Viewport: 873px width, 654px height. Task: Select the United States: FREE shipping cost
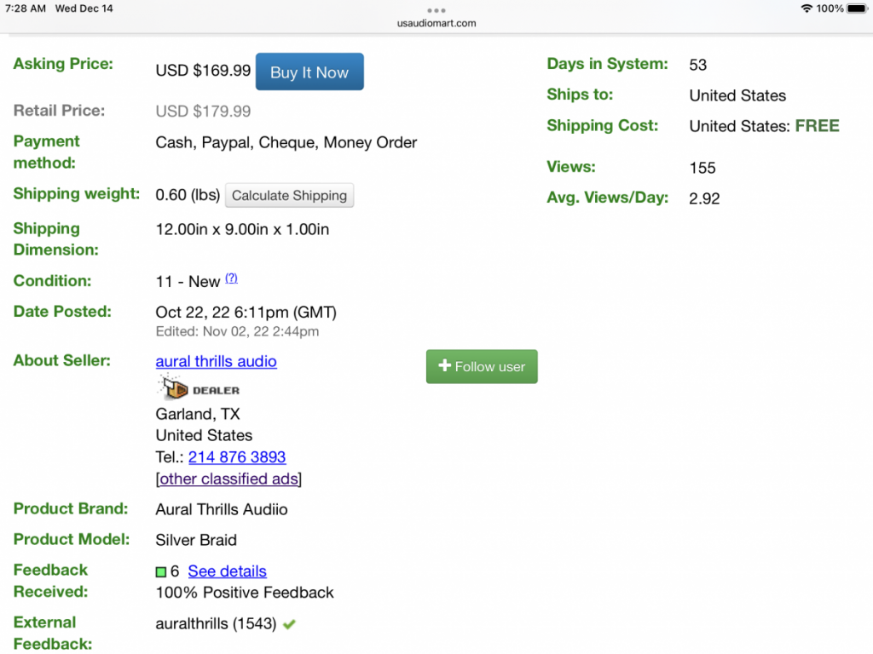[764, 126]
